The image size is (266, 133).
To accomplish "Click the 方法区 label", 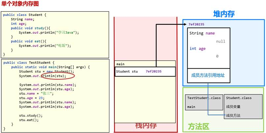I will (x=199, y=126).
